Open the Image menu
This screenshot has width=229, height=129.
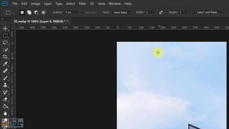35,4
